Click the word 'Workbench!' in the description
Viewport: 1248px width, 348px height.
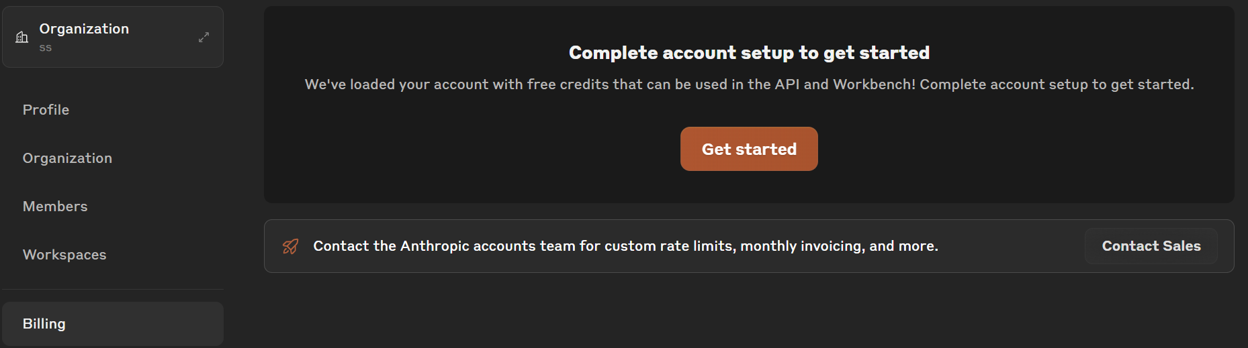874,84
